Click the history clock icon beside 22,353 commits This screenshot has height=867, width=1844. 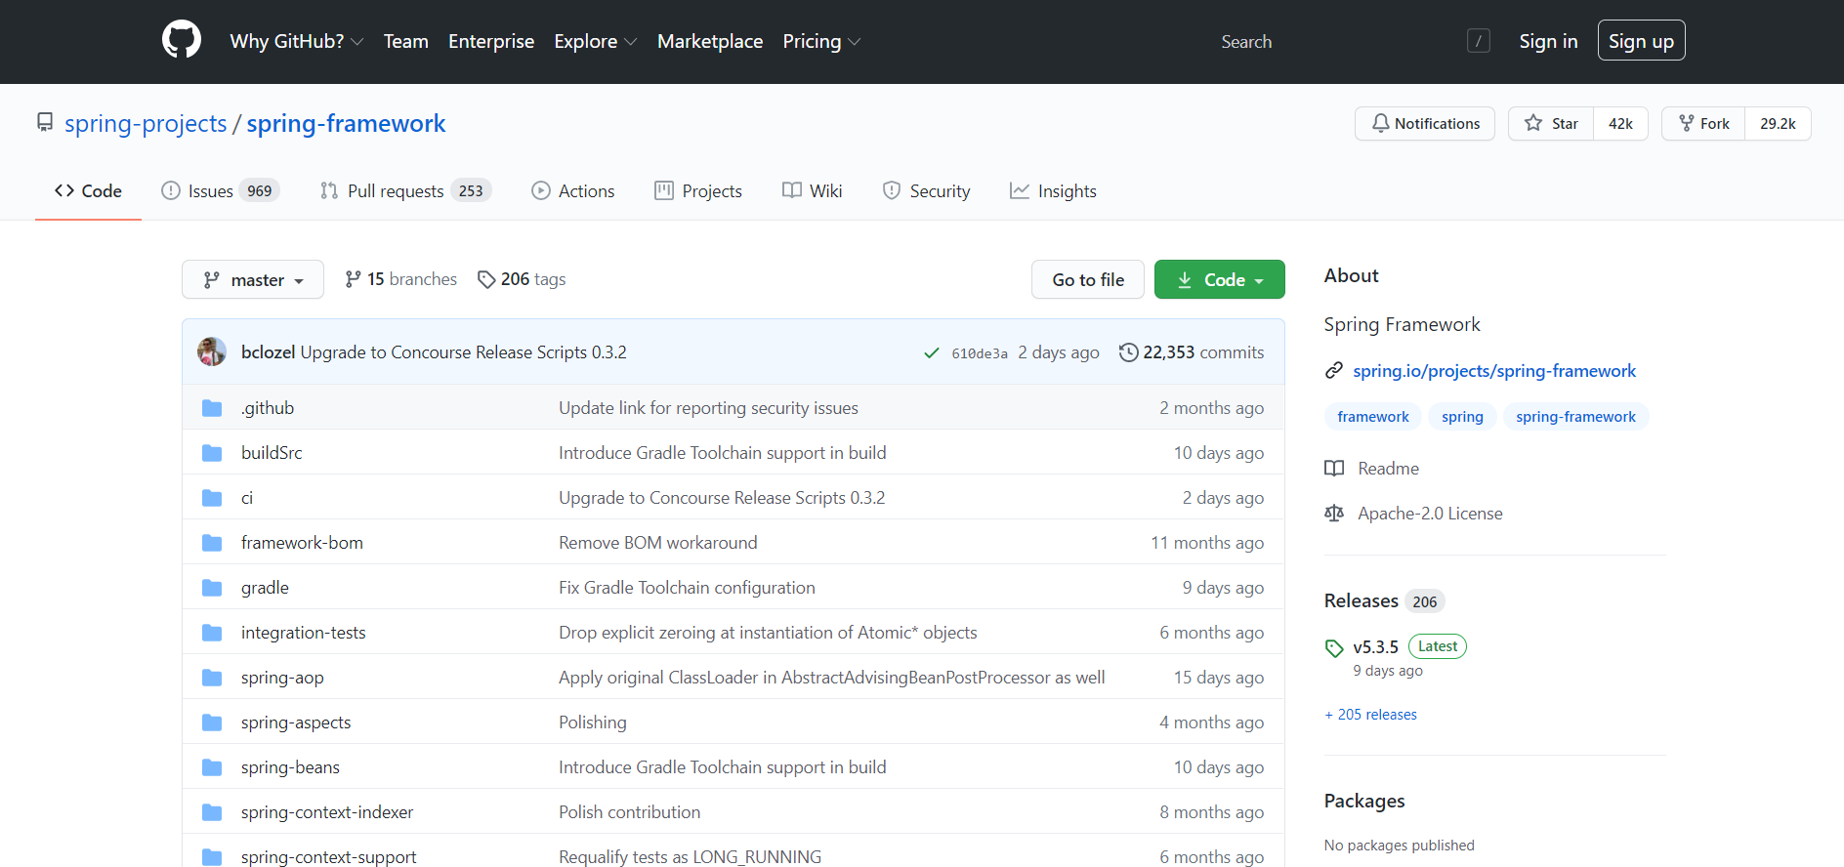click(1129, 352)
